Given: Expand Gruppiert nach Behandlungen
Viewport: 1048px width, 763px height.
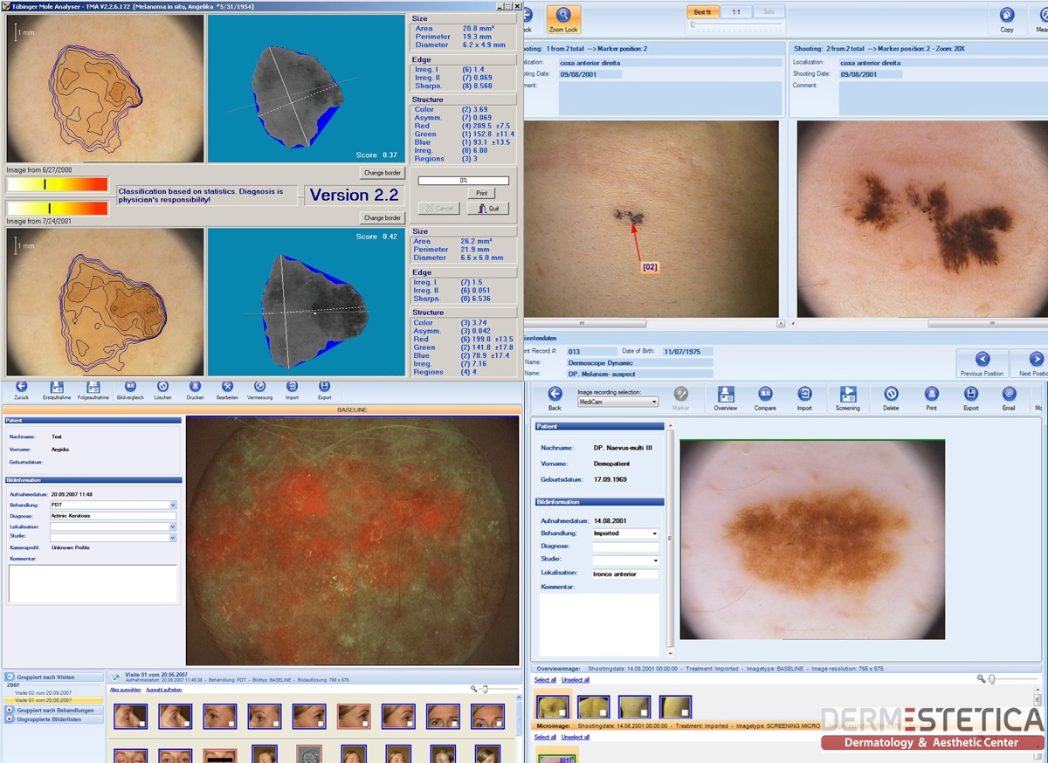Looking at the screenshot, I should tap(10, 710).
